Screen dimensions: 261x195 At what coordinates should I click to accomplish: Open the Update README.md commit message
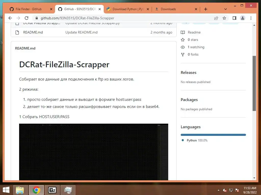pyautogui.click(x=81, y=32)
